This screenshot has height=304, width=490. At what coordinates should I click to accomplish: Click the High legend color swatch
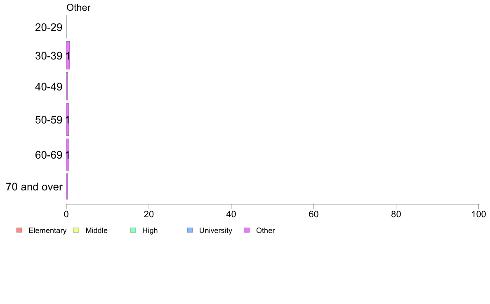(x=133, y=230)
